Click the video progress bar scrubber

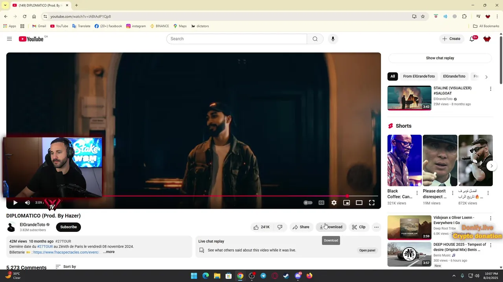pos(347,196)
